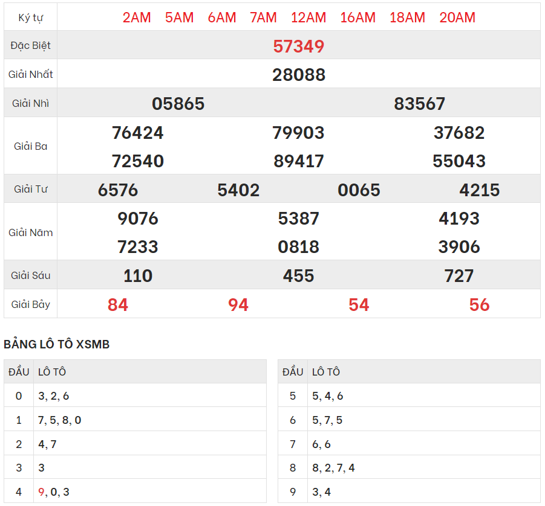The width and height of the screenshot is (545, 506).
Task: Select sixth prize number 455
Action: pos(299,276)
